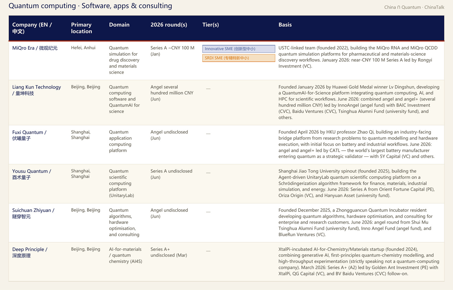Click the 'Basis' column header
The height and width of the screenshot is (290, 453).
click(x=285, y=25)
